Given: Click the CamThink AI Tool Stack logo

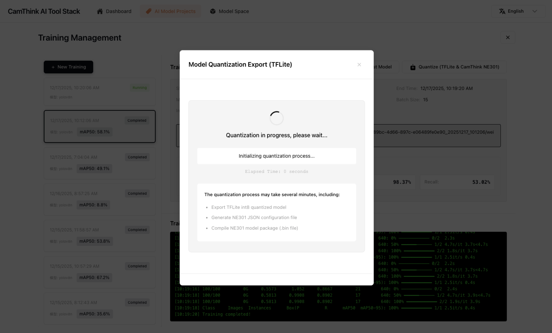Looking at the screenshot, I should click(x=44, y=11).
